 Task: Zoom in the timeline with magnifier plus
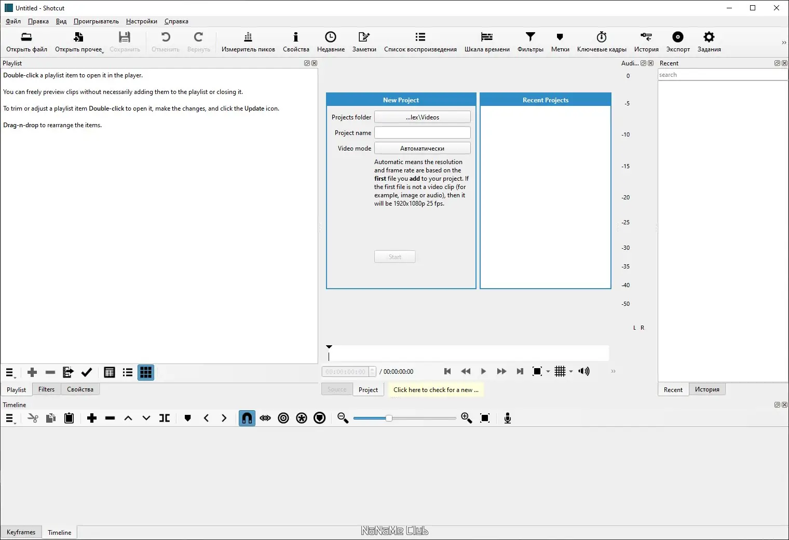467,418
